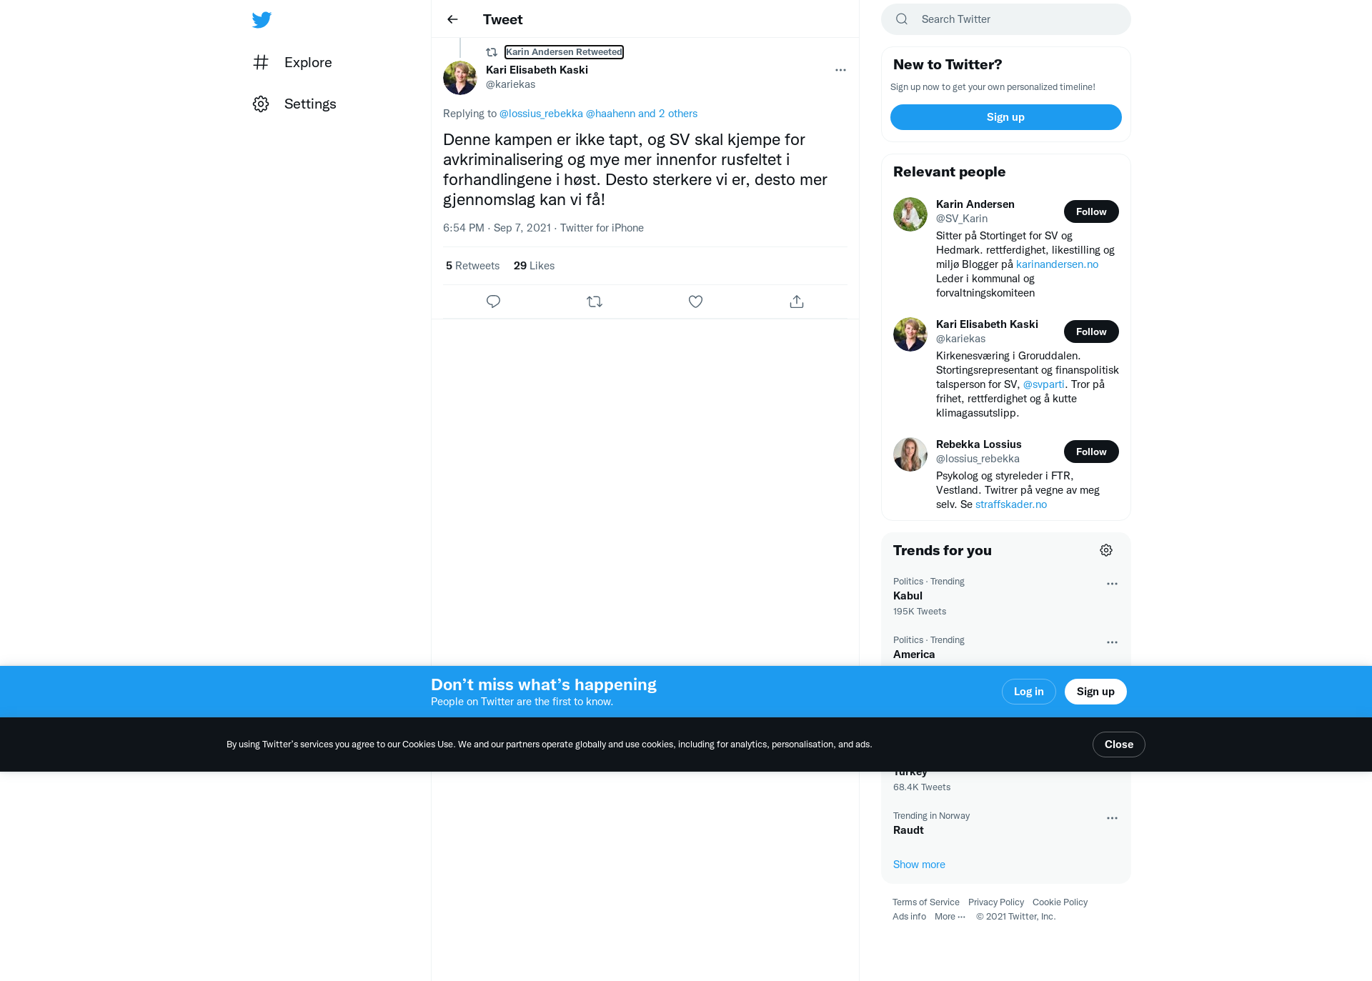Click the Twitter bird logo
The image size is (1372, 981).
pos(262,19)
